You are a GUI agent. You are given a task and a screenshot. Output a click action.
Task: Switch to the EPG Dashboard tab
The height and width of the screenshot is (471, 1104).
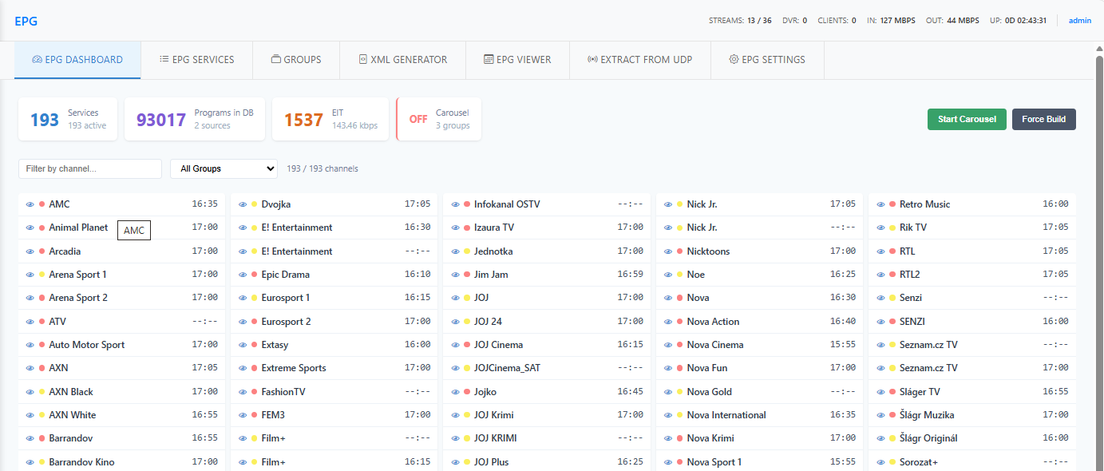tap(77, 60)
